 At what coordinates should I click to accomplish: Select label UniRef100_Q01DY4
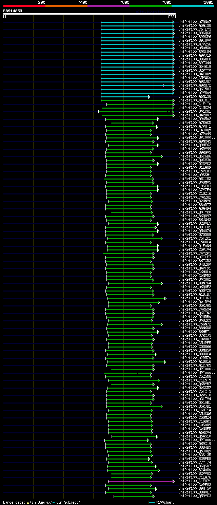(195, 302)
